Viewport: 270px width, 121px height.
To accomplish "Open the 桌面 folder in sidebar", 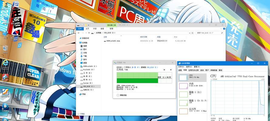I will click(84, 63).
